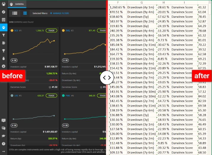
Task: Select spreadsheet column I header
Action: (184, 2)
